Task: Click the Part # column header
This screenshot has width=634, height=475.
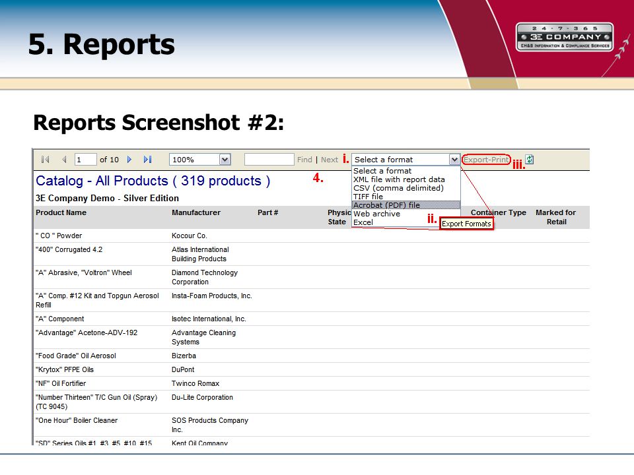Action: coord(267,212)
